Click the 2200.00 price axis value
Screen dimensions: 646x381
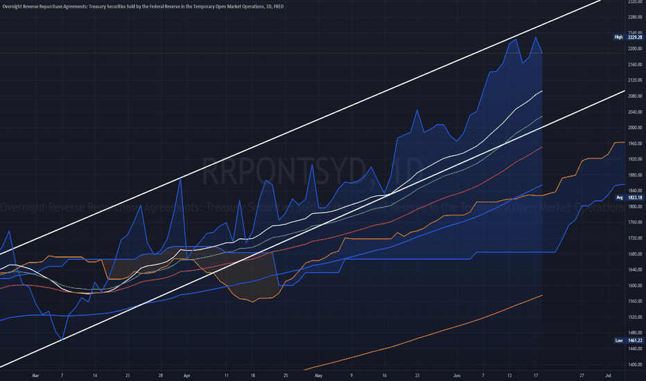point(635,48)
